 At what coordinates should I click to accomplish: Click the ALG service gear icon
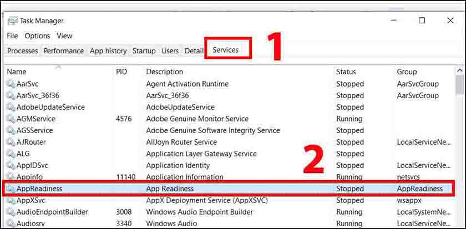(x=11, y=154)
